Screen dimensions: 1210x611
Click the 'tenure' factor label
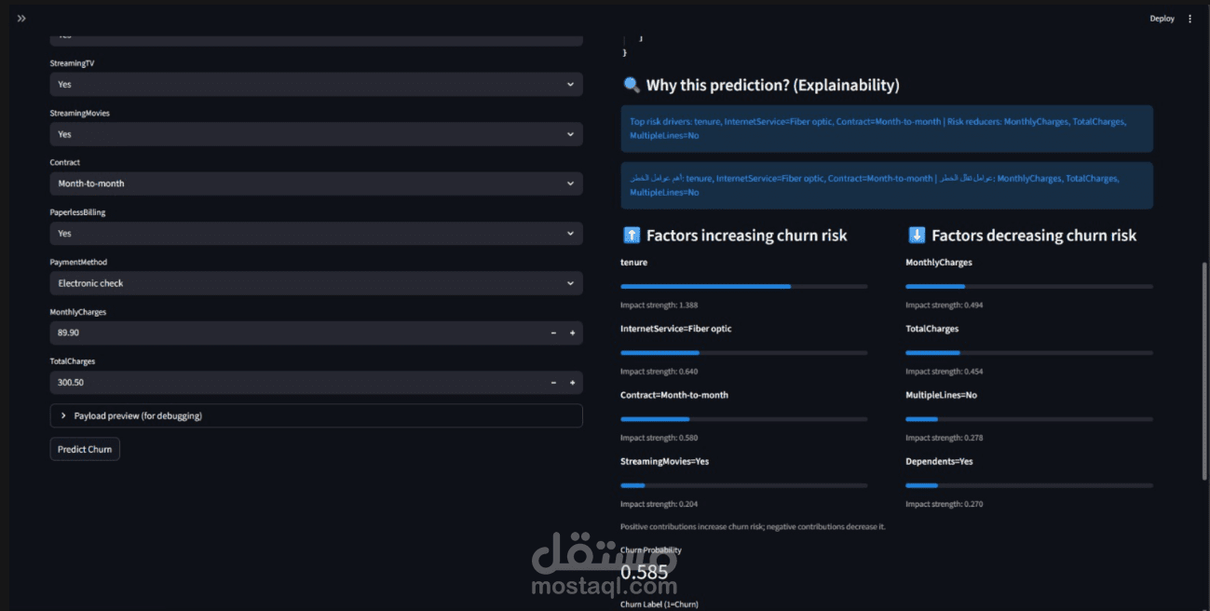pos(633,263)
